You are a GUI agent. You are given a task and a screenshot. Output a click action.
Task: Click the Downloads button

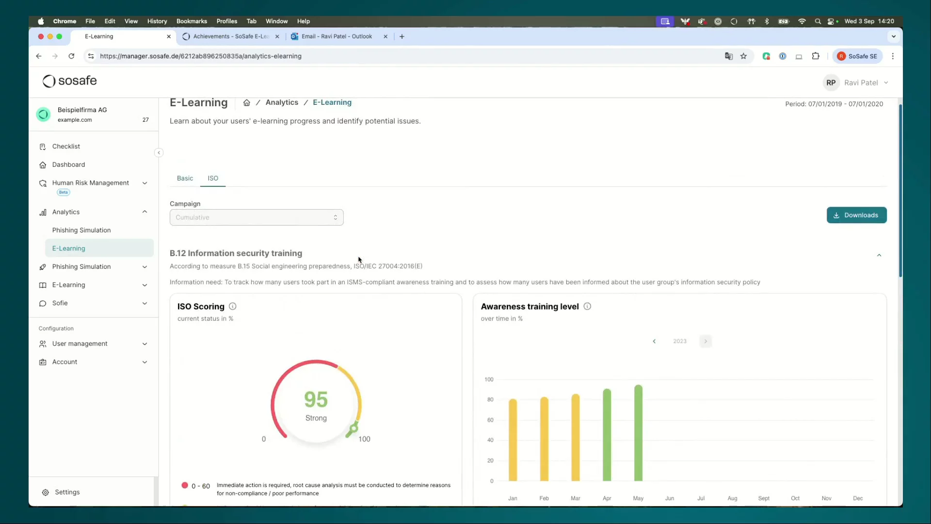(856, 215)
